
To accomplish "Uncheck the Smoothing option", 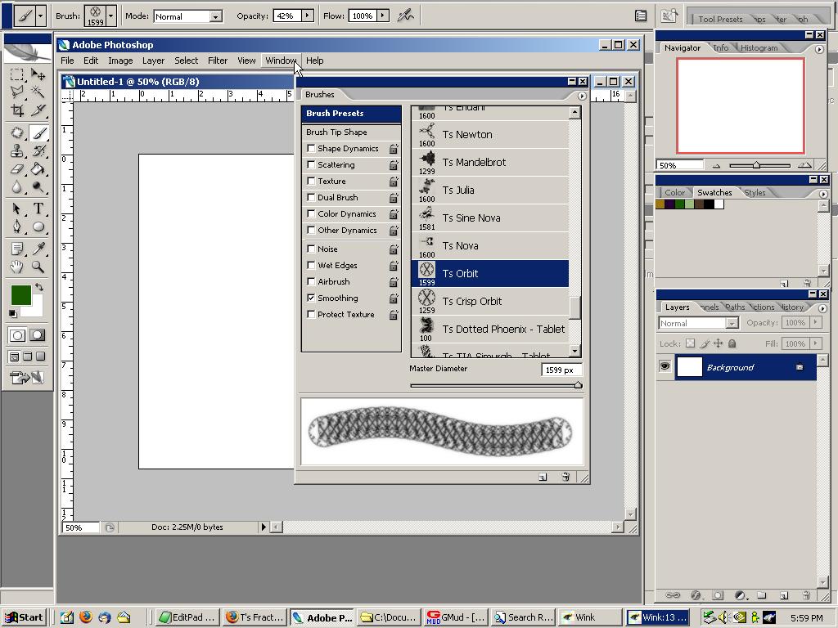I will pyautogui.click(x=311, y=298).
